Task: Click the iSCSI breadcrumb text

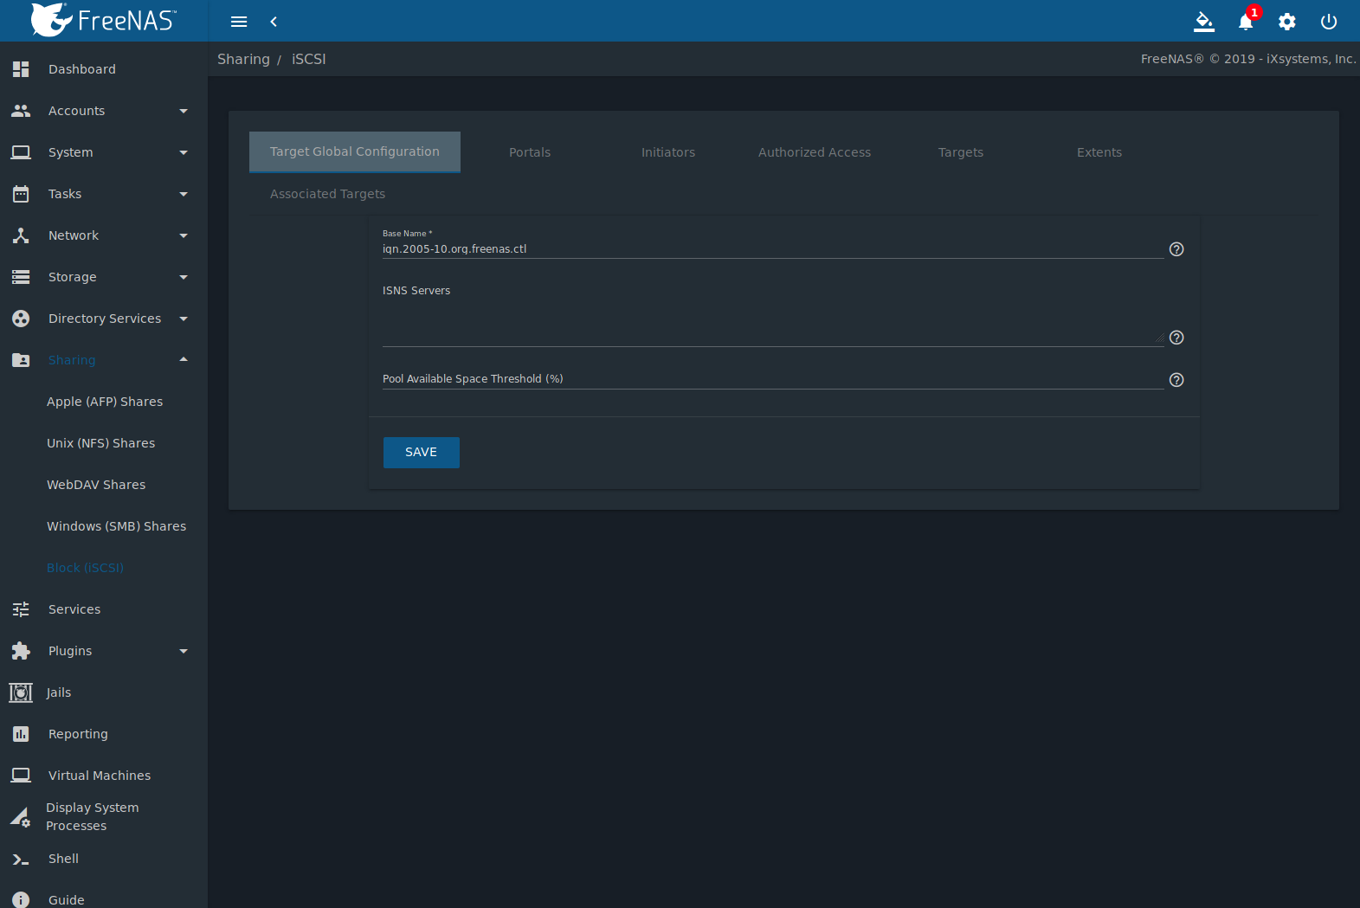Action: pos(309,59)
